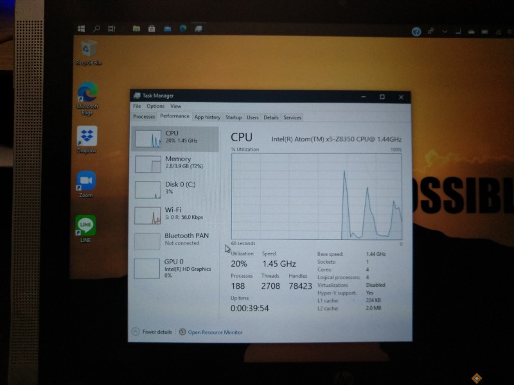Collapse view with Fewer details chevron
This screenshot has height=385, width=514.
click(x=135, y=332)
